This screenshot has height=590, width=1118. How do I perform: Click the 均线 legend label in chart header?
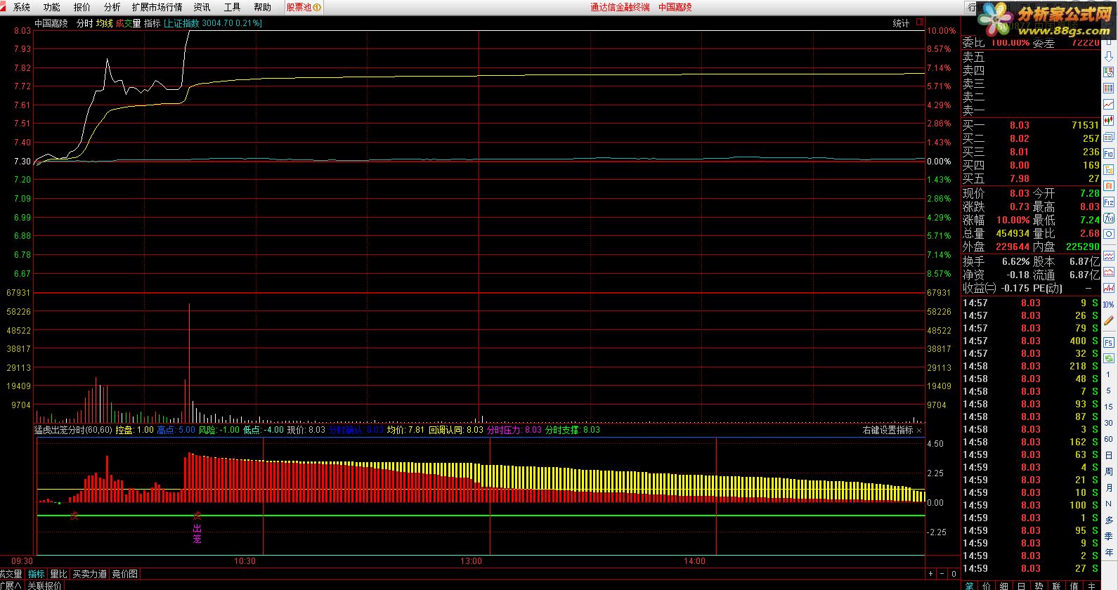point(105,23)
